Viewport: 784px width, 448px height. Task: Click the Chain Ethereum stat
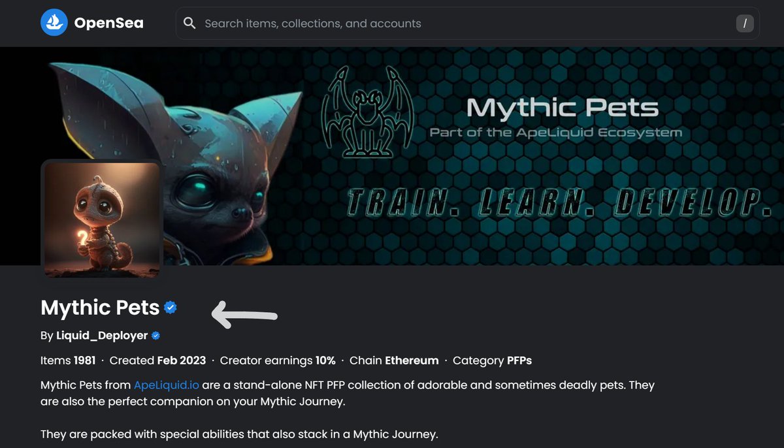[394, 360]
